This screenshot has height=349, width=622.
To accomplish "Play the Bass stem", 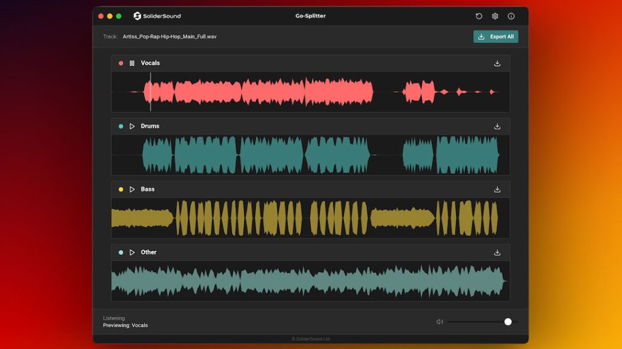I will (132, 189).
